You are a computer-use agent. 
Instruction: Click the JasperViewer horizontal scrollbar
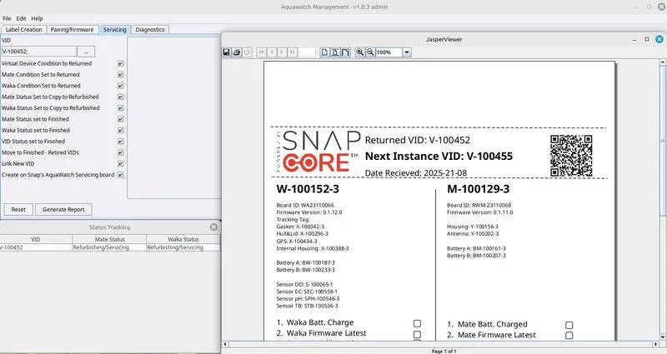(442, 344)
